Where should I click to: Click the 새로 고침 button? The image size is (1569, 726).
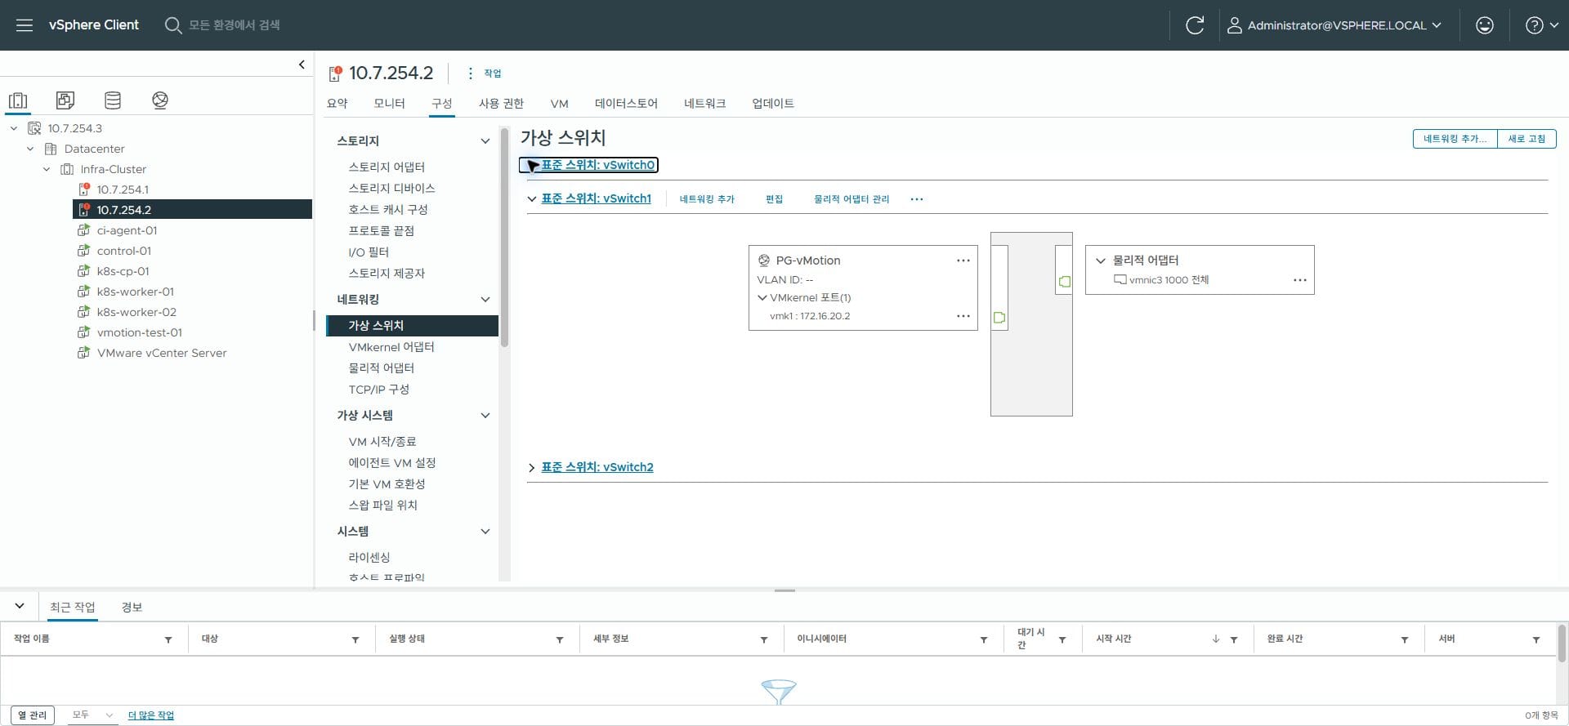(x=1527, y=139)
